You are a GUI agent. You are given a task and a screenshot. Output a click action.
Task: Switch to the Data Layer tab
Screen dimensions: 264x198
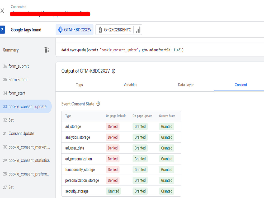pos(186,85)
